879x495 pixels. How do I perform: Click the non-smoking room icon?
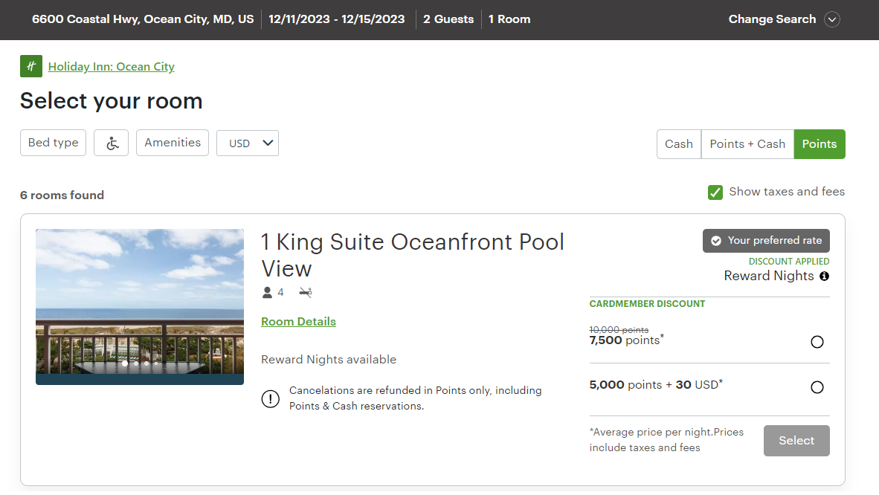point(305,292)
